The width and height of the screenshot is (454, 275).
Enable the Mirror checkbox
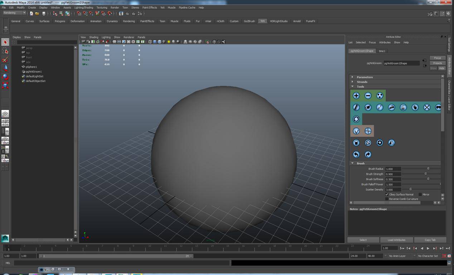[420, 194]
